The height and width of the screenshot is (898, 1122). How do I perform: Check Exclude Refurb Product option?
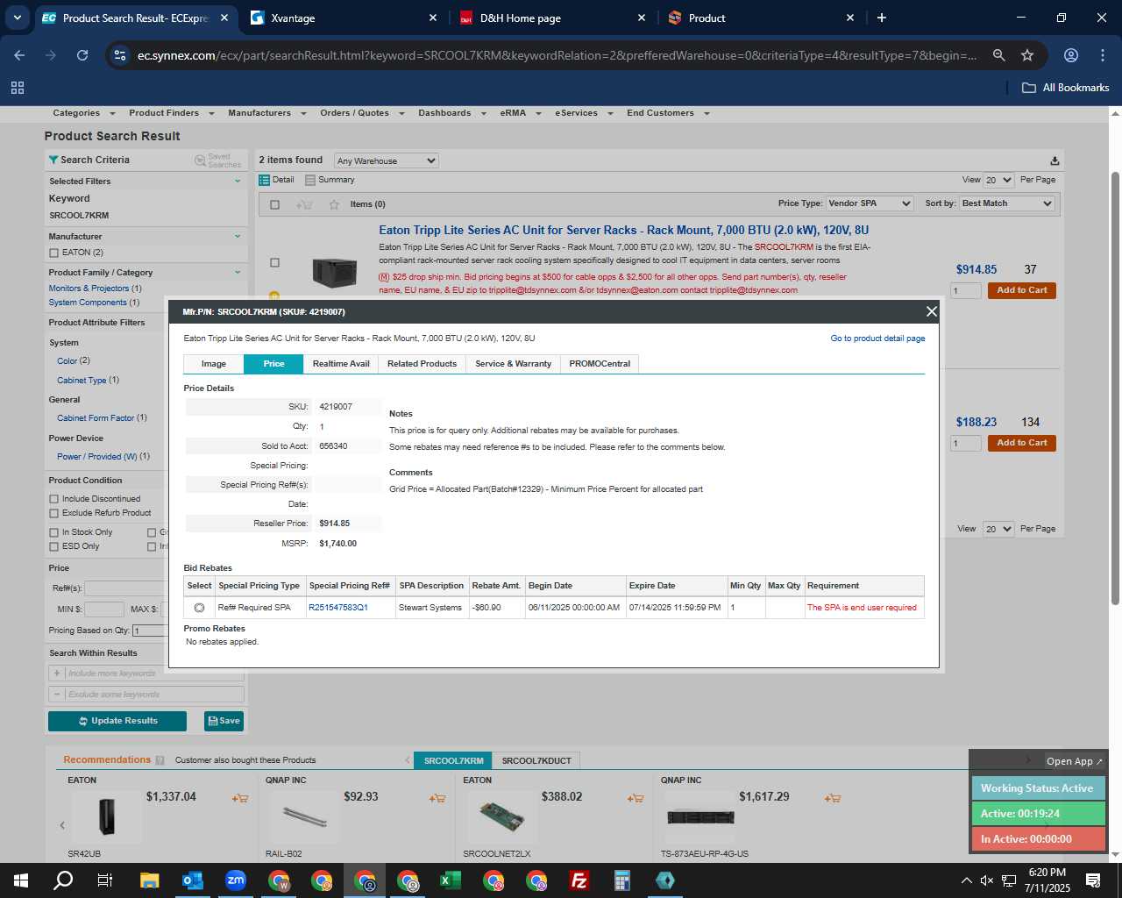(53, 513)
